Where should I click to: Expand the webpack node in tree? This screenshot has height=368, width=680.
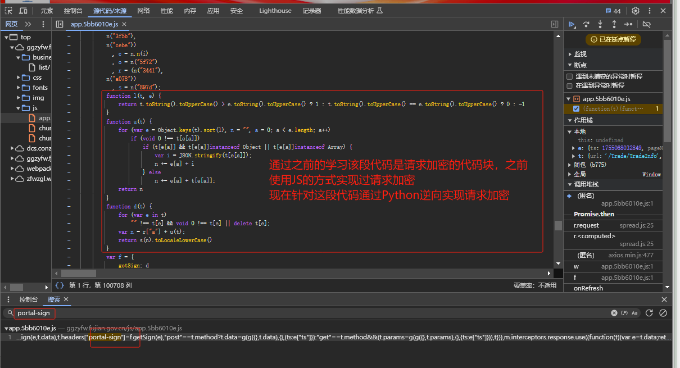[x=13, y=169]
